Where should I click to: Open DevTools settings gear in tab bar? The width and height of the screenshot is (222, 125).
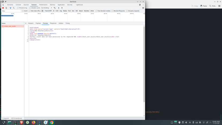[x=140, y=5]
